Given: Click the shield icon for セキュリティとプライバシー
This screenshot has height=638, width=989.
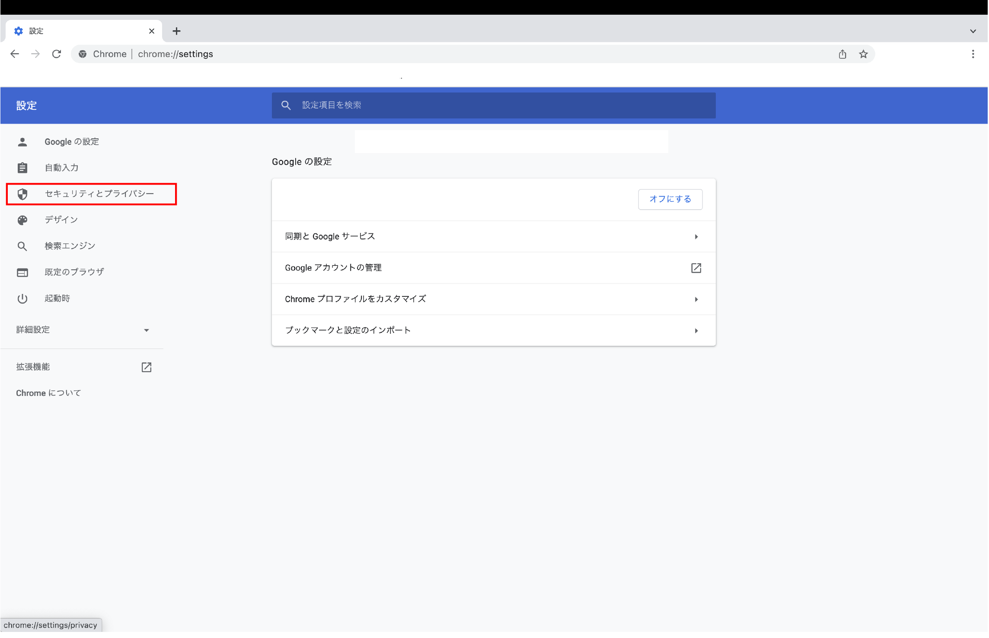Looking at the screenshot, I should [22, 194].
